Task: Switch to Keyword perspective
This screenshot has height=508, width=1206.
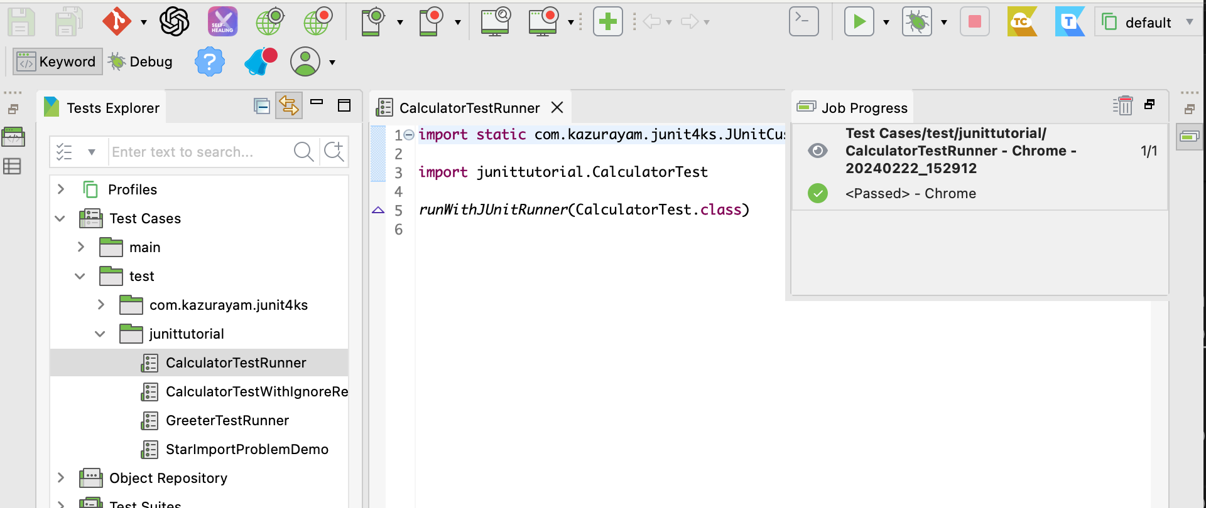Action: [58, 61]
